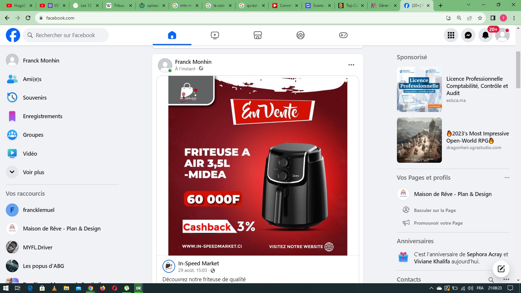Screen dimensions: 521x293
Task: Open the Gaming icon in top bar
Action: [x=343, y=35]
